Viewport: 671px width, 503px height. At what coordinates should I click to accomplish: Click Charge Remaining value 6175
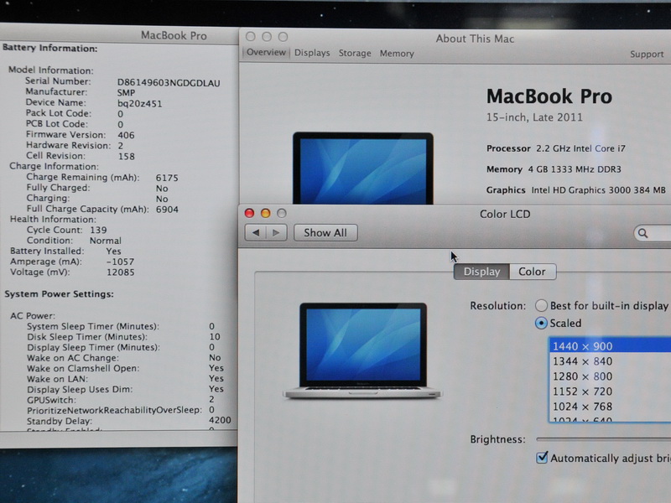click(167, 178)
